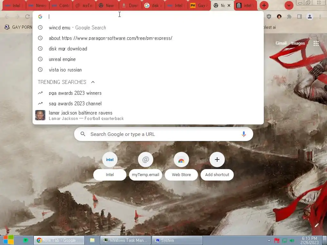
Task: Click the clock icon beside "unreal engine"
Action: (x=40, y=59)
